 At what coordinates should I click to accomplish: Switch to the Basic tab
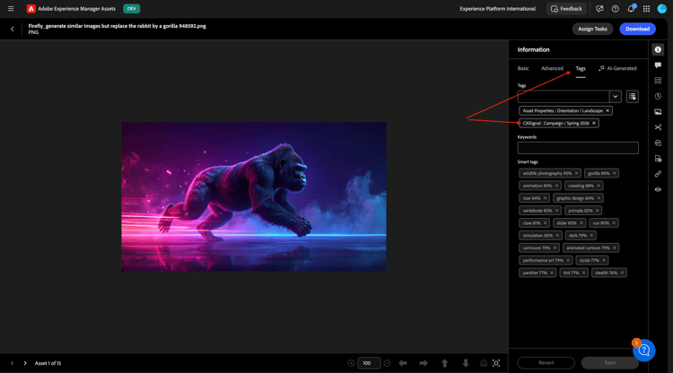pyautogui.click(x=523, y=68)
